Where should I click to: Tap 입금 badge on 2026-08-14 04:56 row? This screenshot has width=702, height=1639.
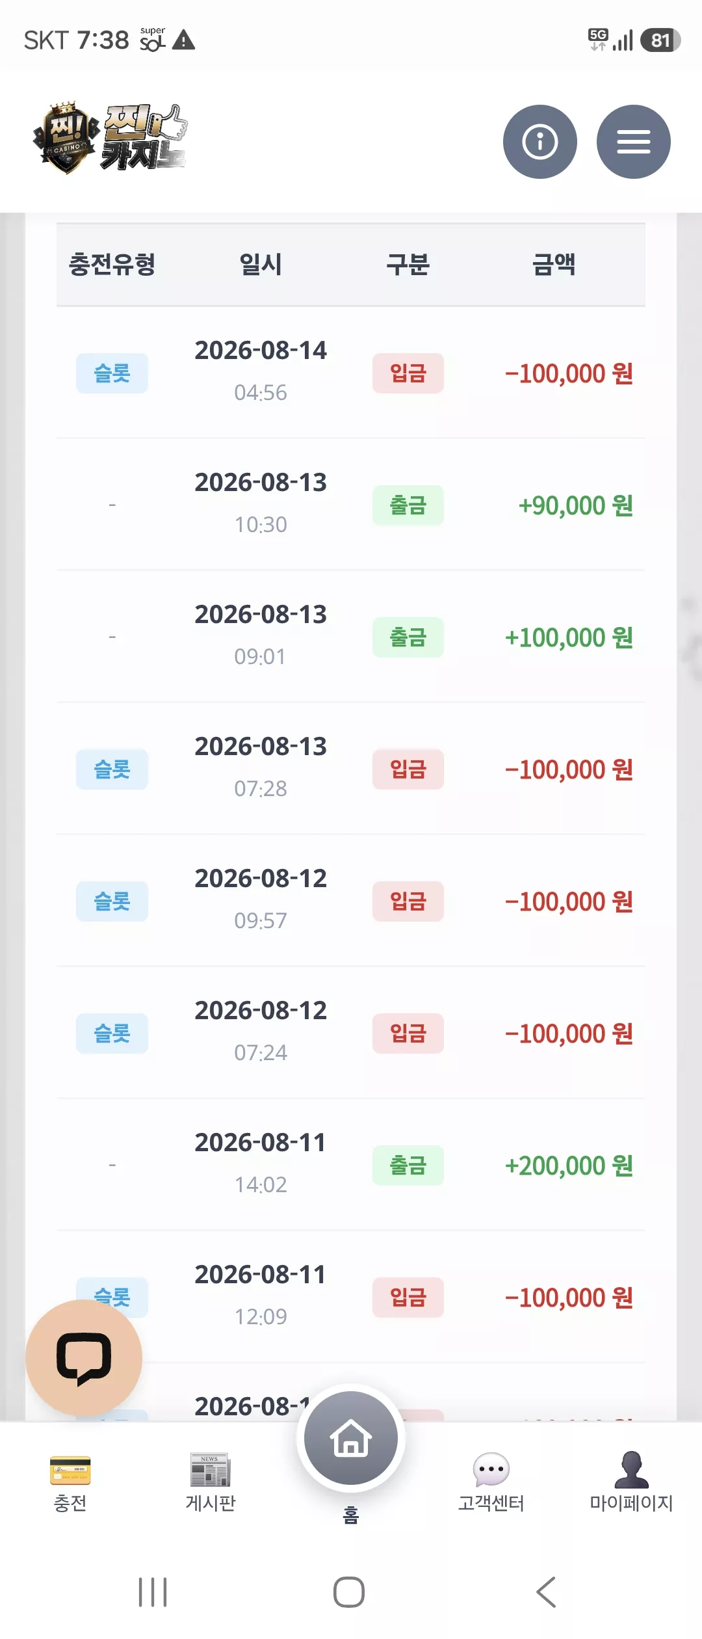click(408, 373)
